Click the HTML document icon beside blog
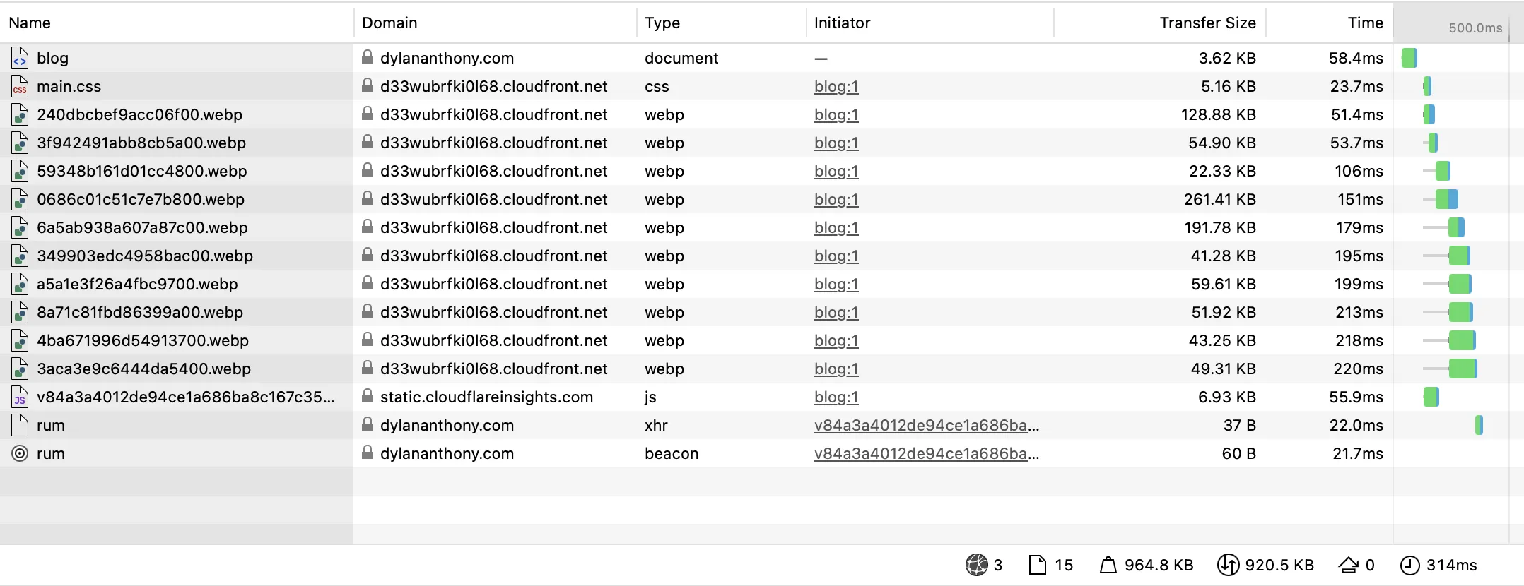 click(x=19, y=58)
